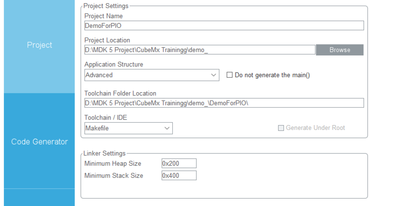Screen dimensions: 418x206
Task: Click the Minimum Heap Size label
Action: pyautogui.click(x=113, y=163)
